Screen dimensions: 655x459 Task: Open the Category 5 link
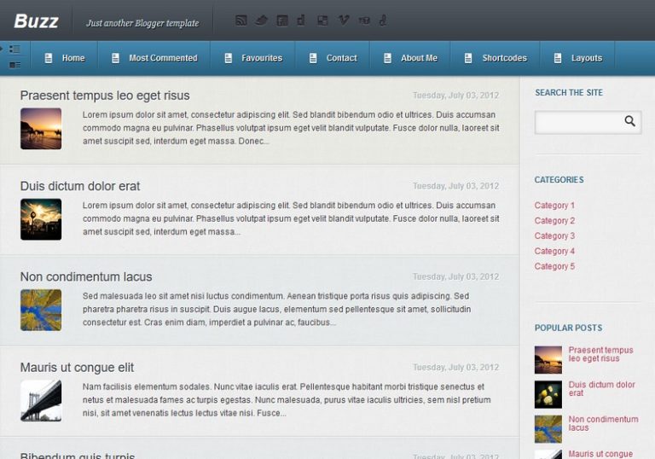pyautogui.click(x=554, y=266)
